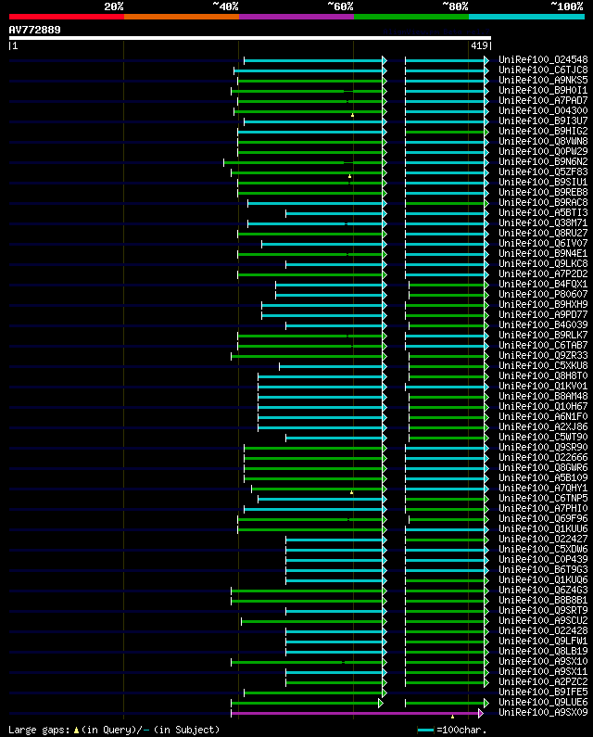This screenshot has height=737, width=593.
Task: Click the orange ~40% identity color bar
Action: click(182, 17)
